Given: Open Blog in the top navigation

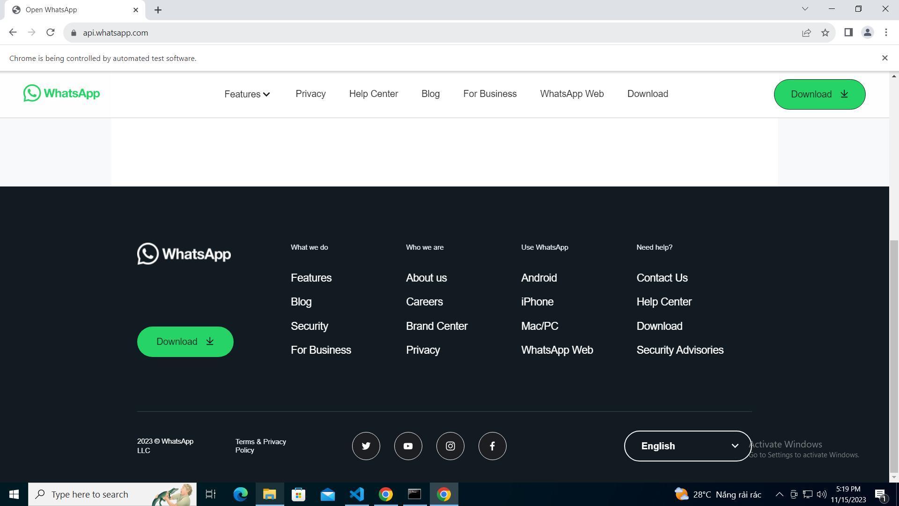Looking at the screenshot, I should [430, 94].
